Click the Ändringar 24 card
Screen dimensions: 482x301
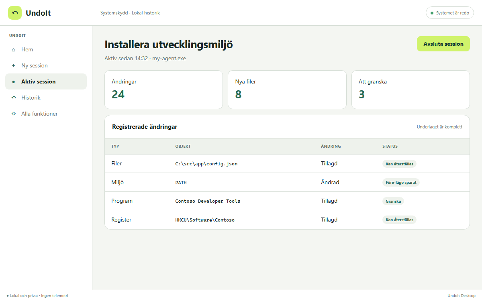[x=163, y=89]
